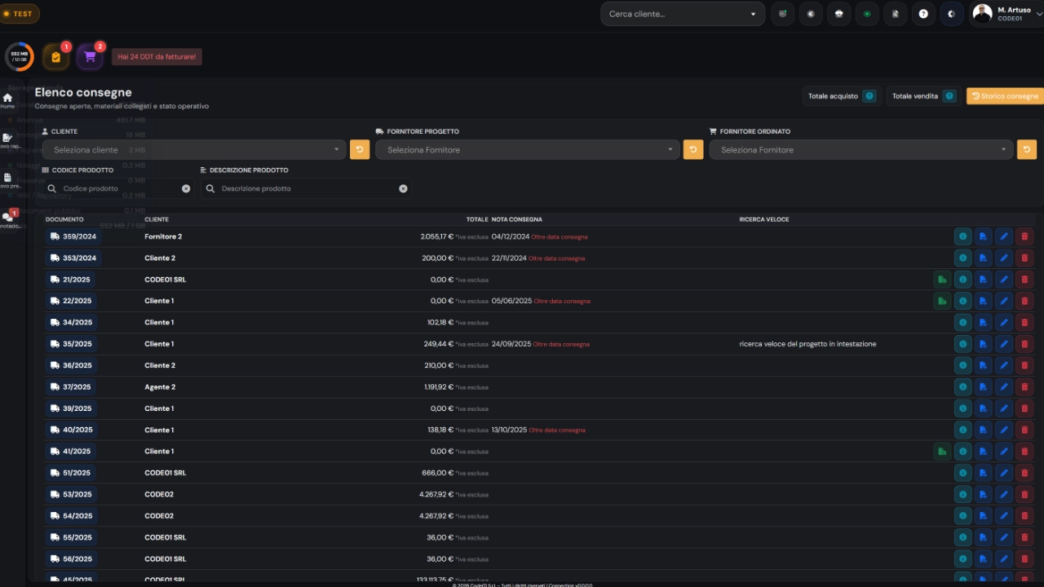Click the Ricerca veloce column header

[x=764, y=219]
